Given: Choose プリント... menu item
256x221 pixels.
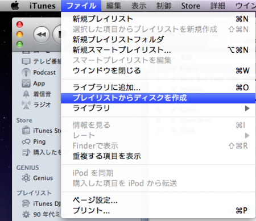Looking at the screenshot, I should [158, 211].
